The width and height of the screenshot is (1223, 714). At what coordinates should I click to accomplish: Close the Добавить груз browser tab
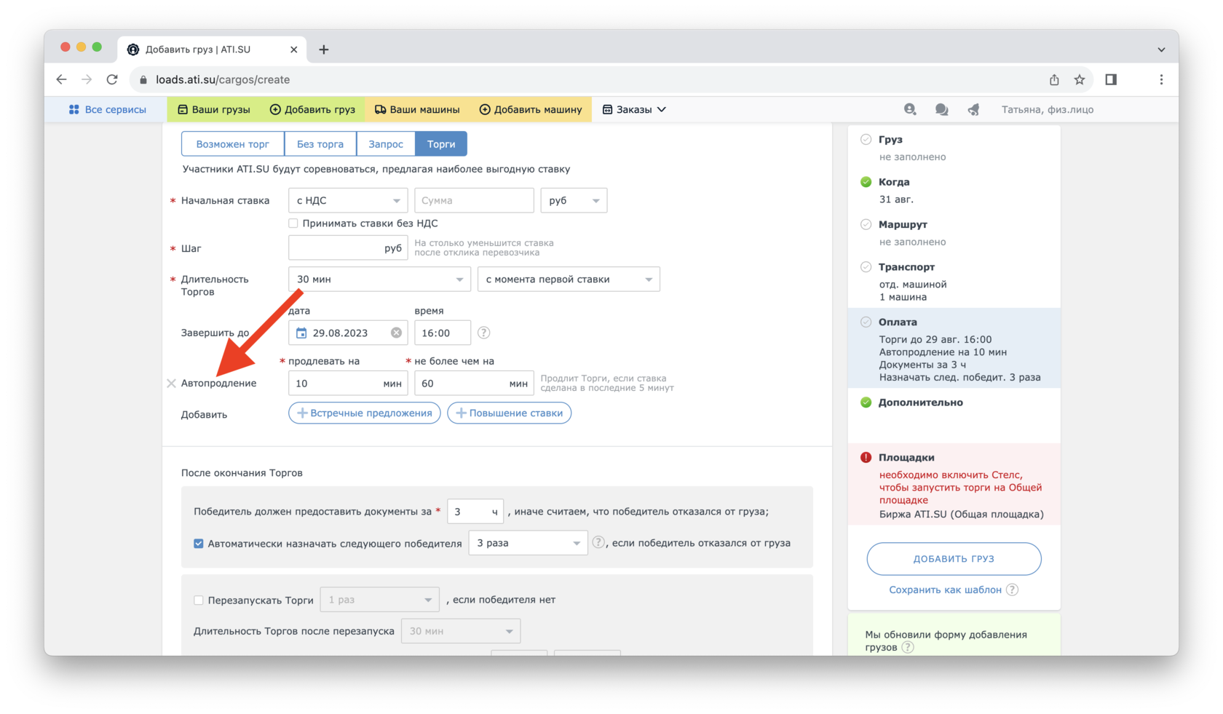[x=293, y=49]
